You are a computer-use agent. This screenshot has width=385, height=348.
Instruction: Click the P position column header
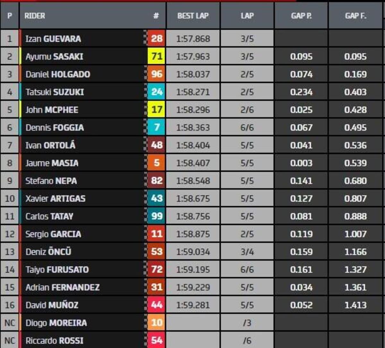pyautogui.click(x=9, y=16)
